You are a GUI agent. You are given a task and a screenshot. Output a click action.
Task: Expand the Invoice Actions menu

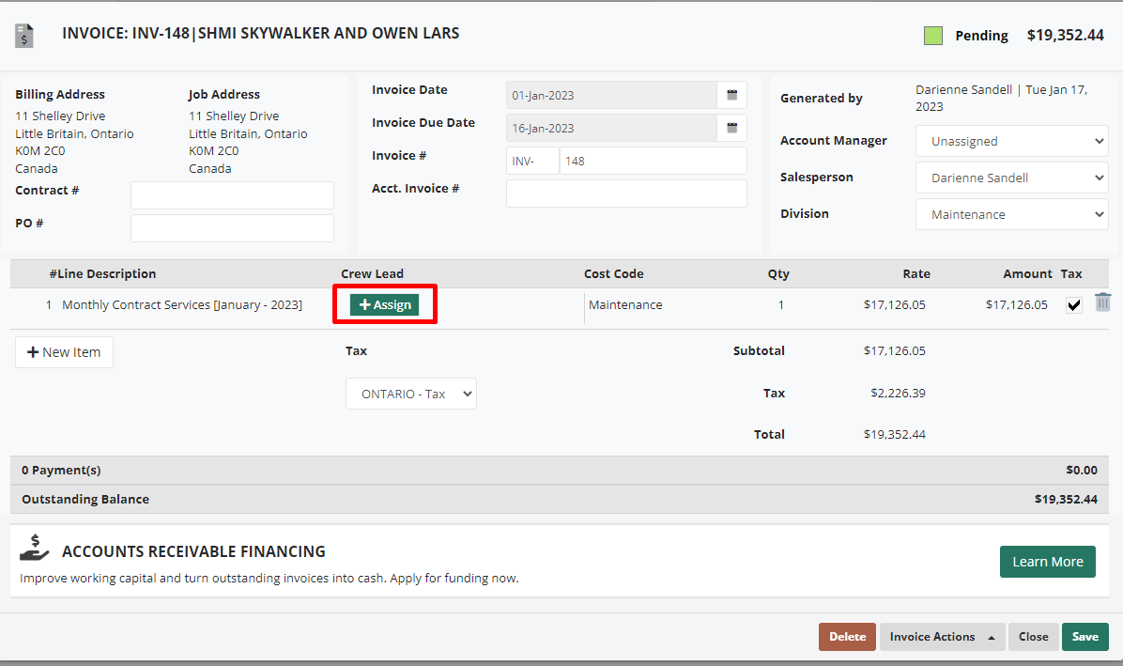(942, 636)
